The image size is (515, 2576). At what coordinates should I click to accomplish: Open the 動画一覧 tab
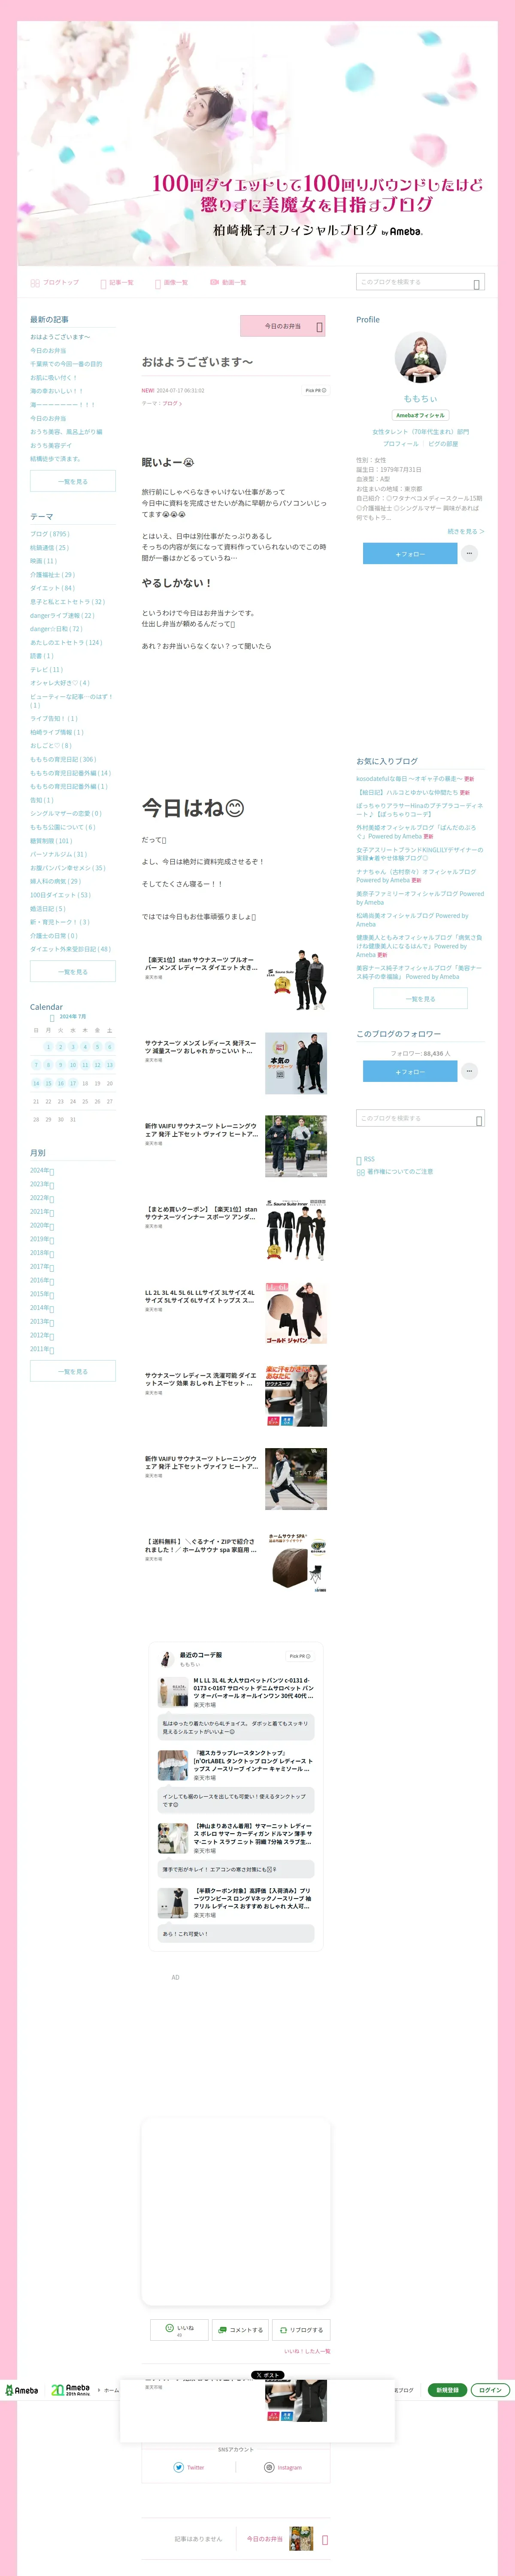coord(228,282)
